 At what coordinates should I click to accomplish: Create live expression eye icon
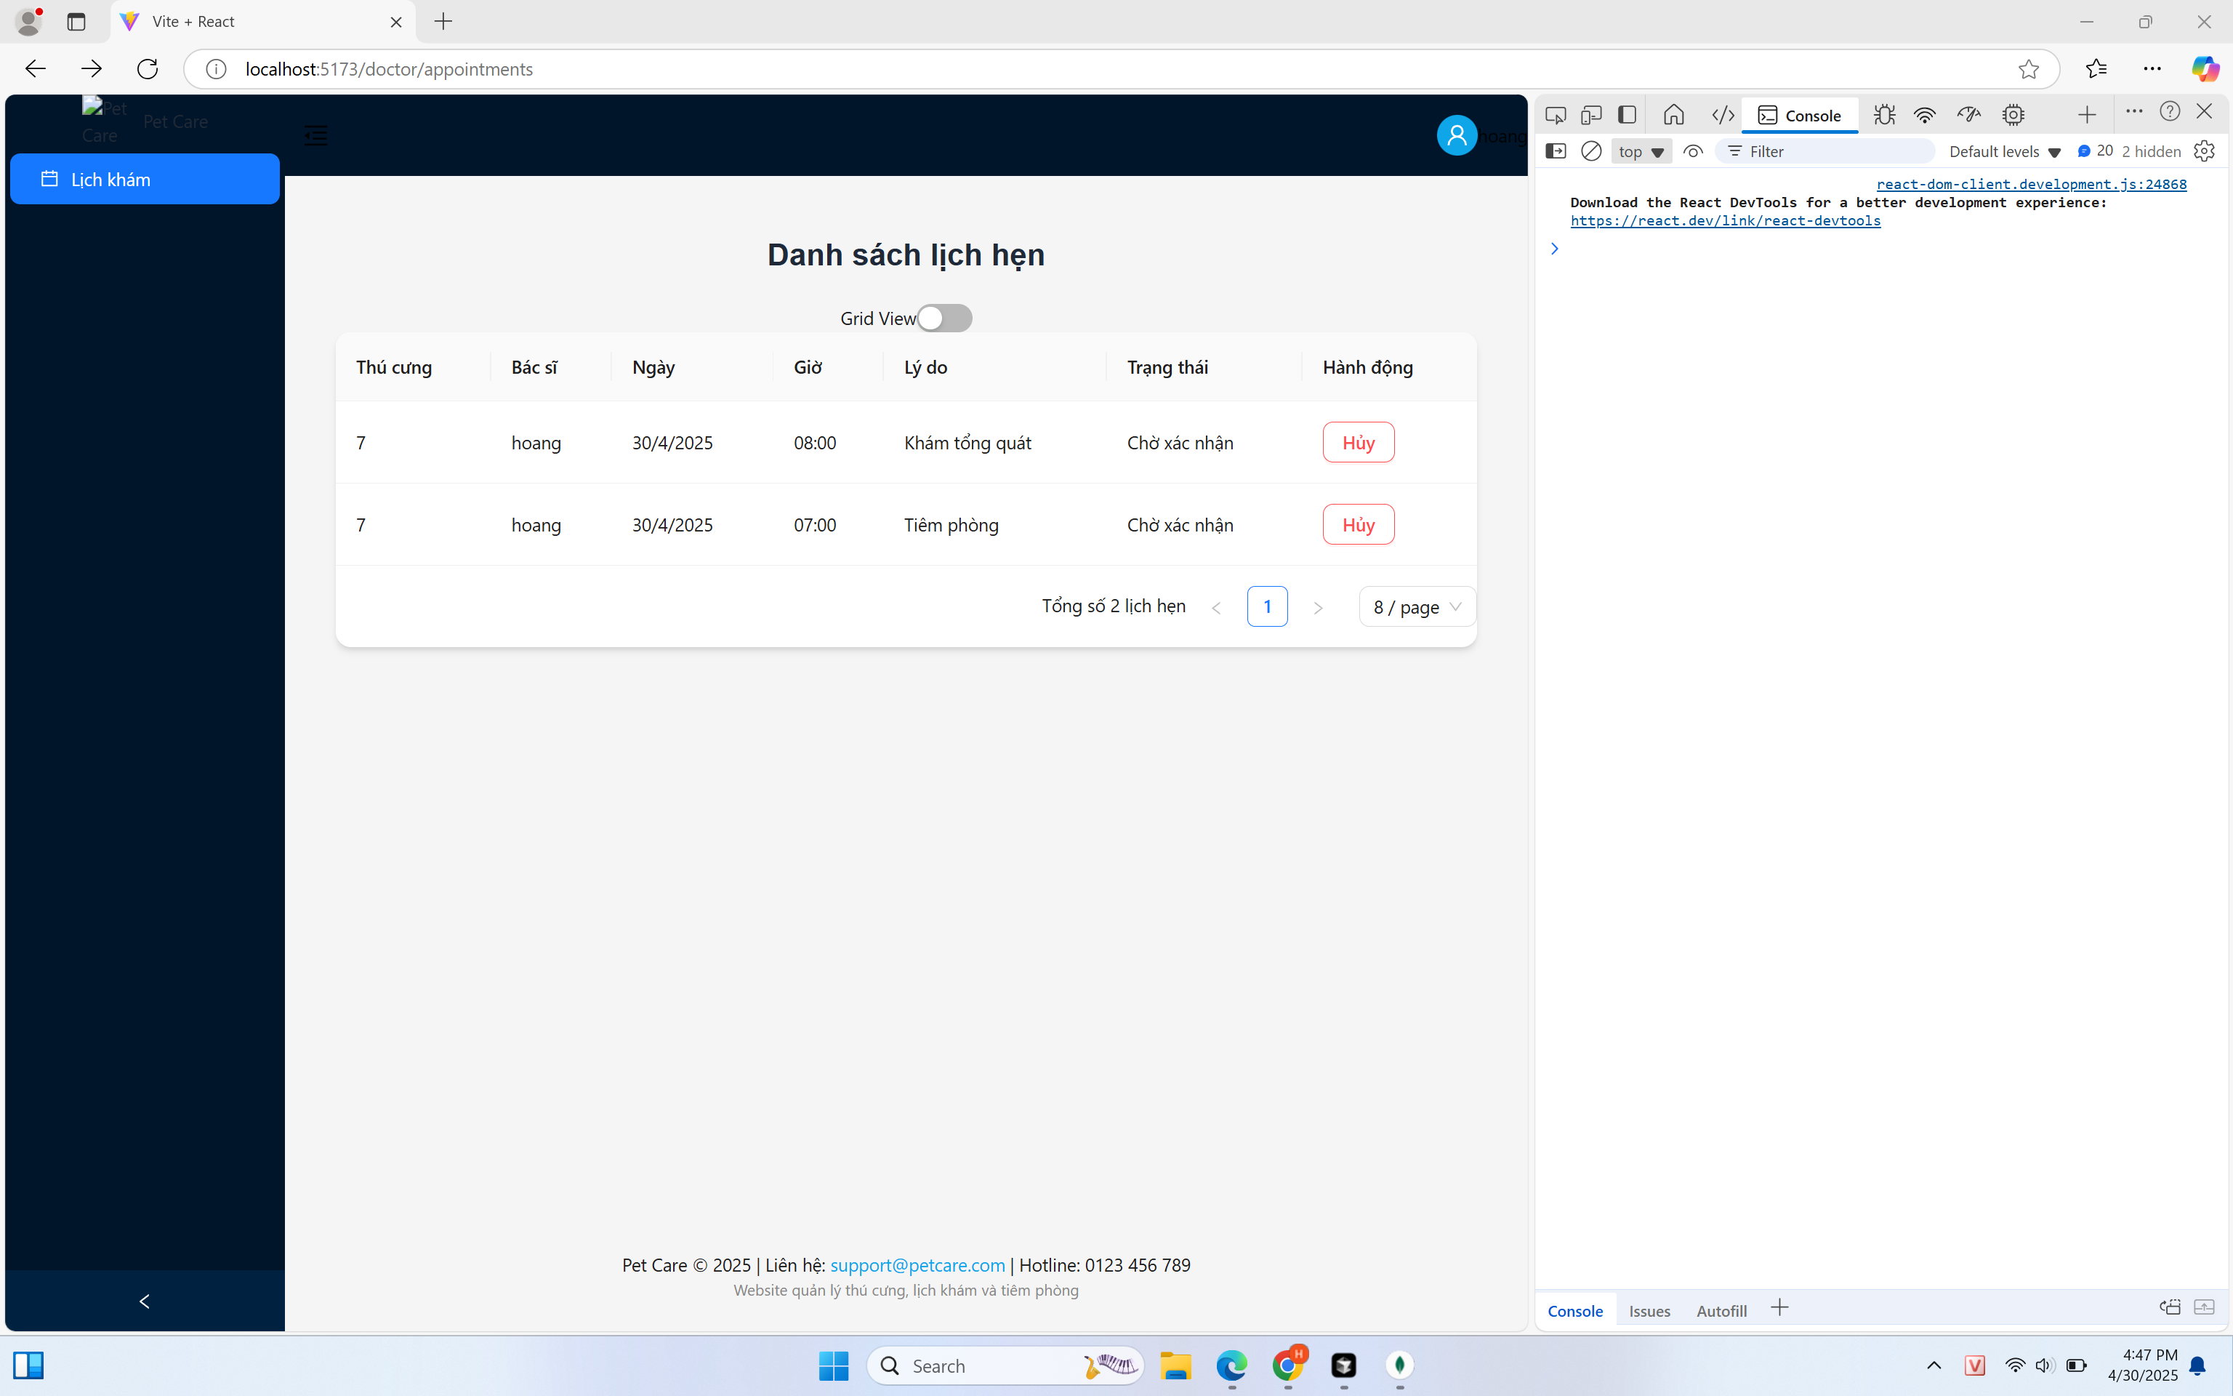[1692, 151]
